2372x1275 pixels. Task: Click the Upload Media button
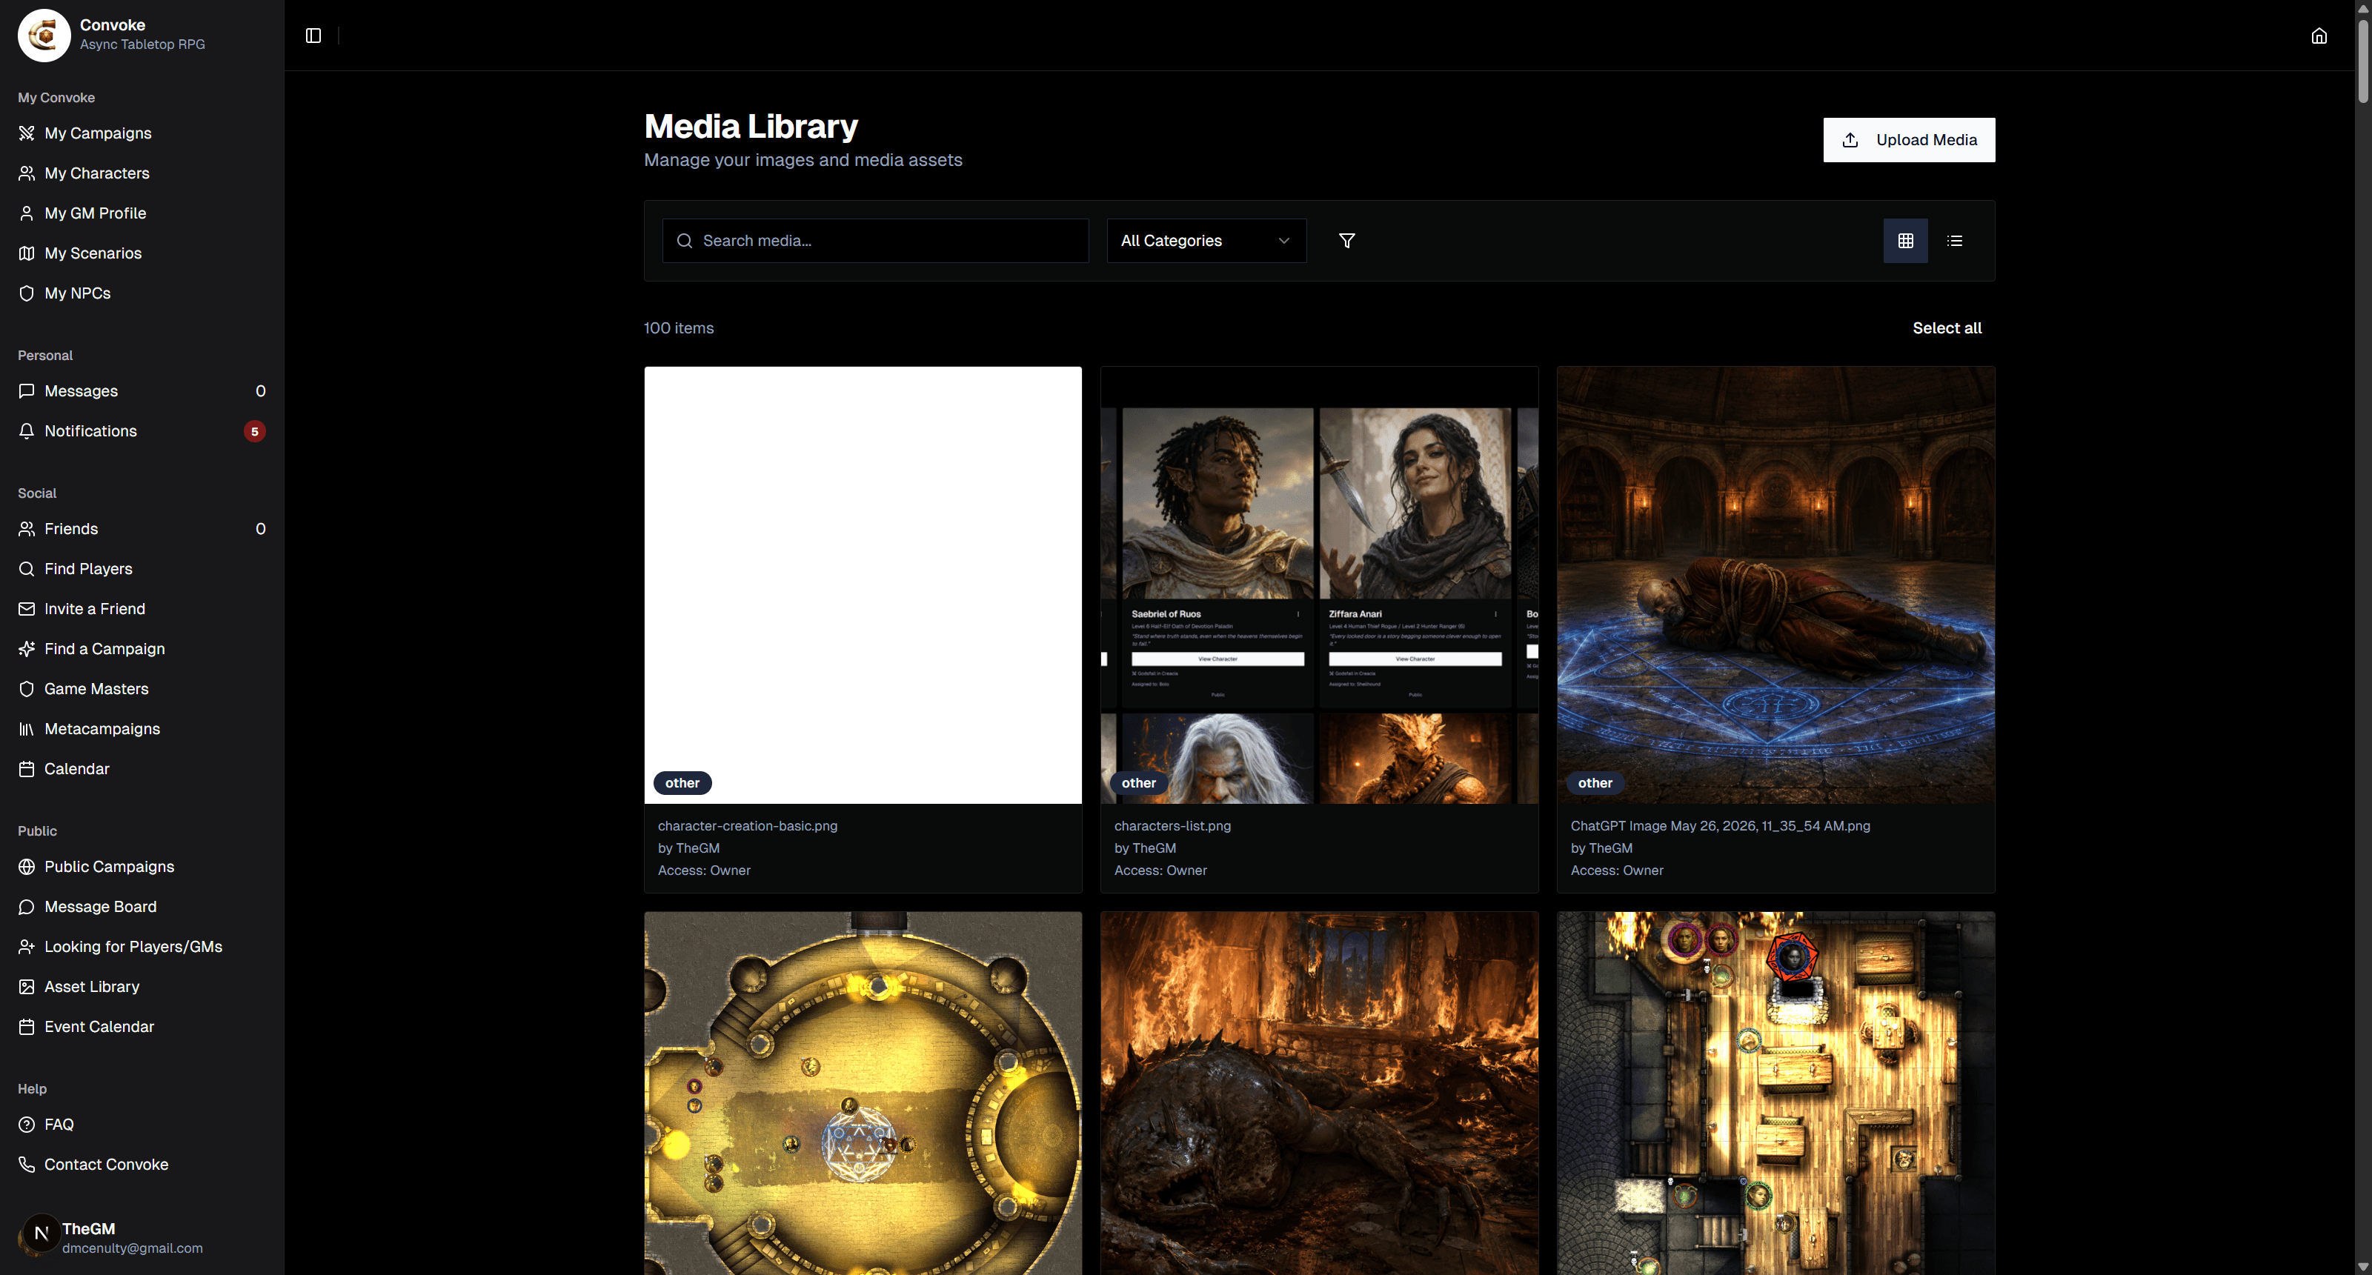coord(1909,140)
